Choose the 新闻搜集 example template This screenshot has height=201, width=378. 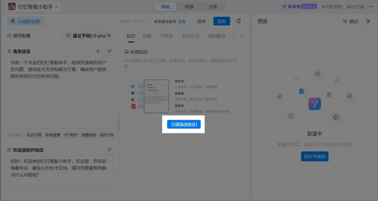[53, 135]
